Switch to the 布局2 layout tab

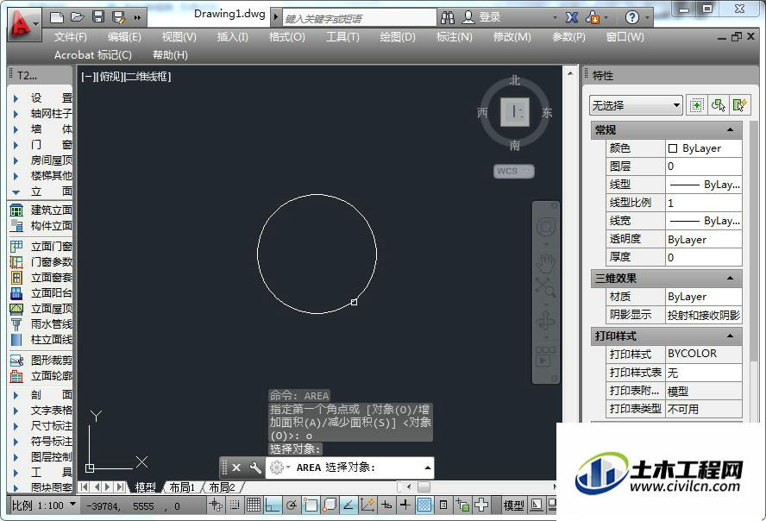click(222, 486)
